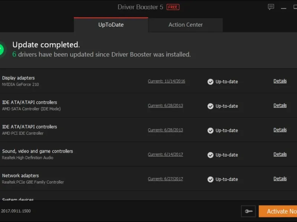Select the Realtek High Definition Audio text
Image resolution: width=297 pixels, height=222 pixels.
coord(27,158)
